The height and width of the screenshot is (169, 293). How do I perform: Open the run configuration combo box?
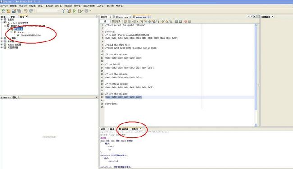(x=48, y=11)
